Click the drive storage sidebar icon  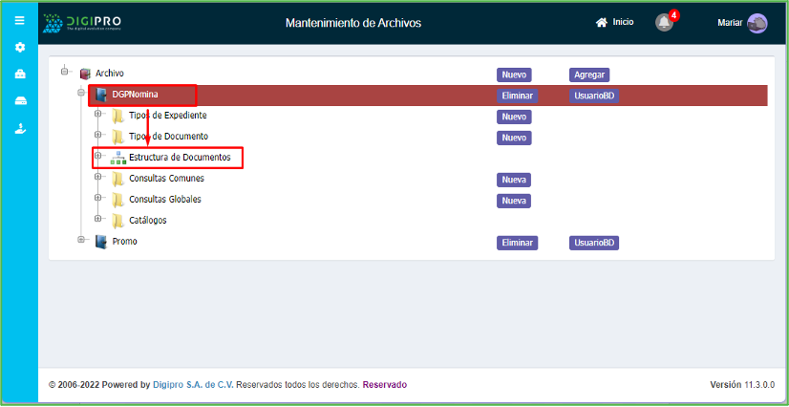(19, 101)
